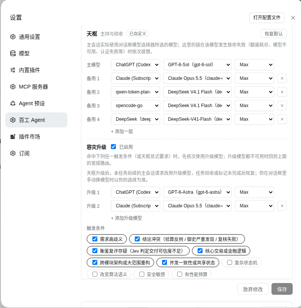Screen dimensions: 301x308
Task: Go to 订阅 section
Action: (x=36, y=153)
